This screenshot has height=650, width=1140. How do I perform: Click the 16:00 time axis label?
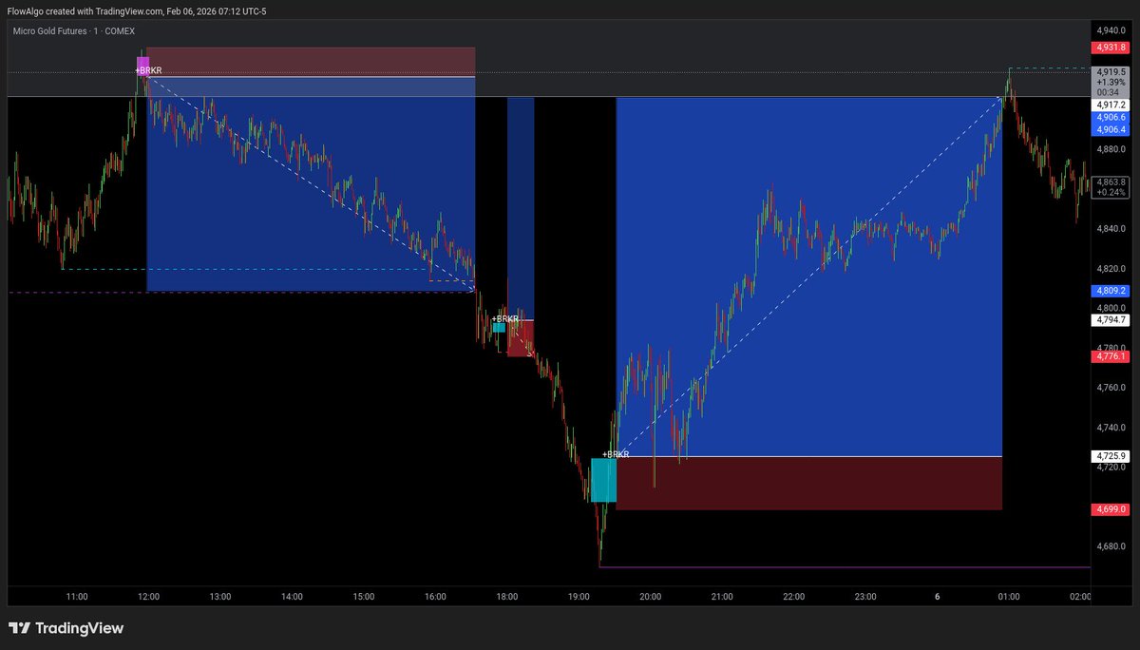click(435, 597)
